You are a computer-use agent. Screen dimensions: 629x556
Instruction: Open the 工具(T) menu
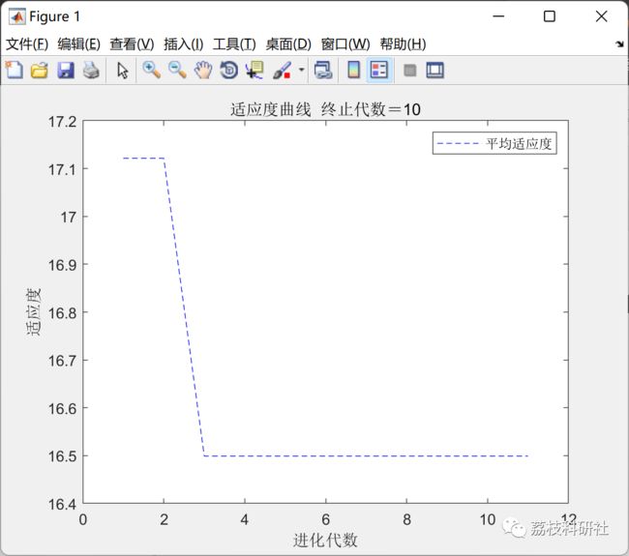pyautogui.click(x=234, y=44)
